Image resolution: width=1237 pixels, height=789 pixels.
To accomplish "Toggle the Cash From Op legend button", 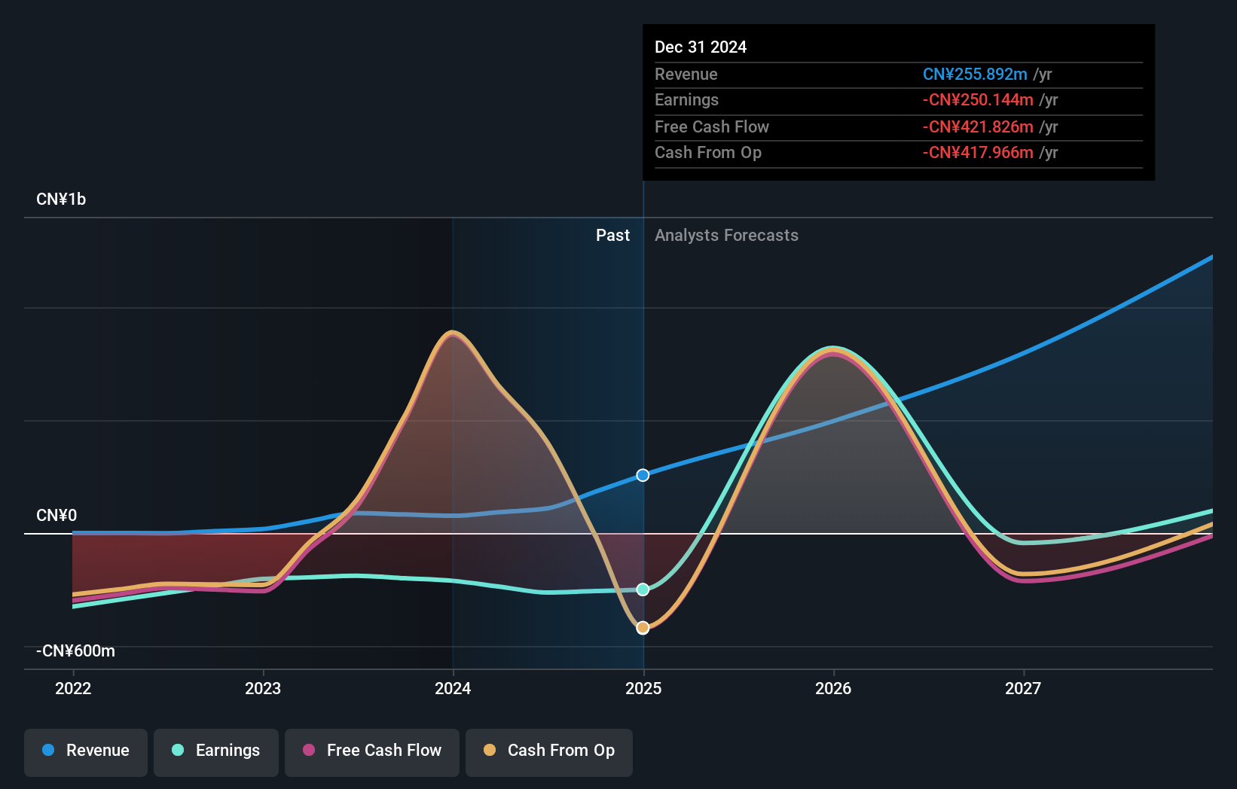I will coord(549,752).
